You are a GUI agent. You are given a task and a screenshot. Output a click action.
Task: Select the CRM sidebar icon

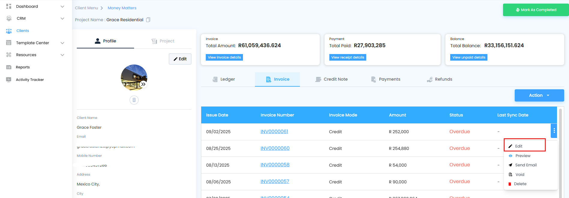pos(9,19)
